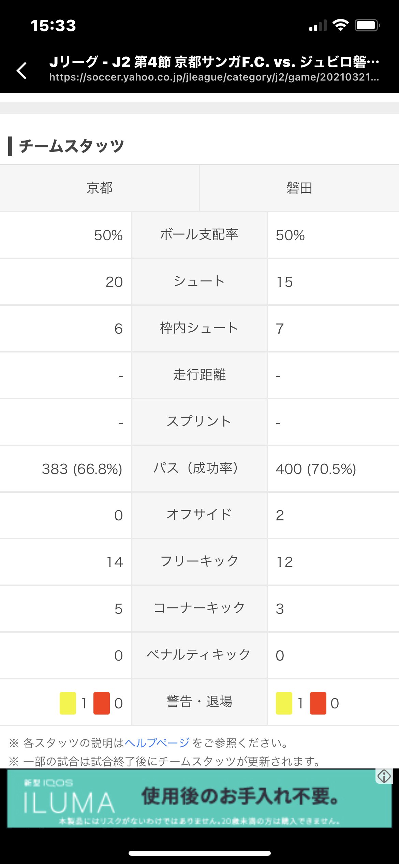This screenshot has height=864, width=399.
Task: Tap the battery indicator icon
Action: click(x=367, y=25)
